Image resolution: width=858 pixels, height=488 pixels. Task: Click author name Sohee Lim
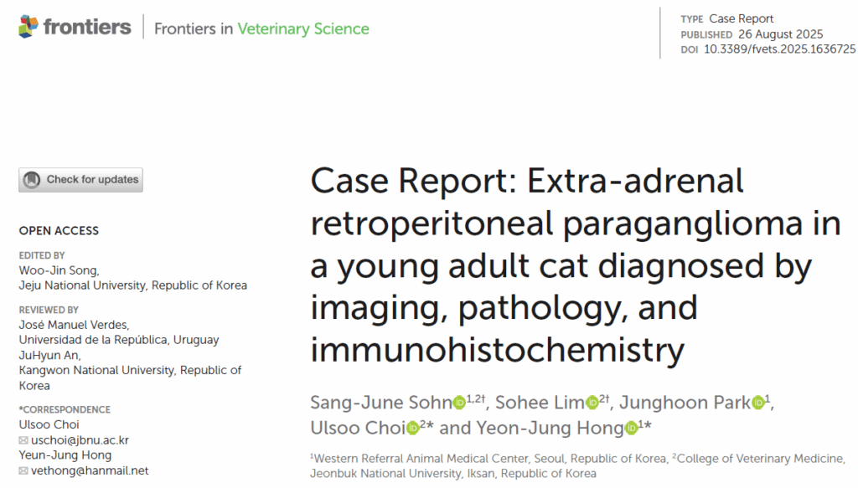pyautogui.click(x=546, y=403)
